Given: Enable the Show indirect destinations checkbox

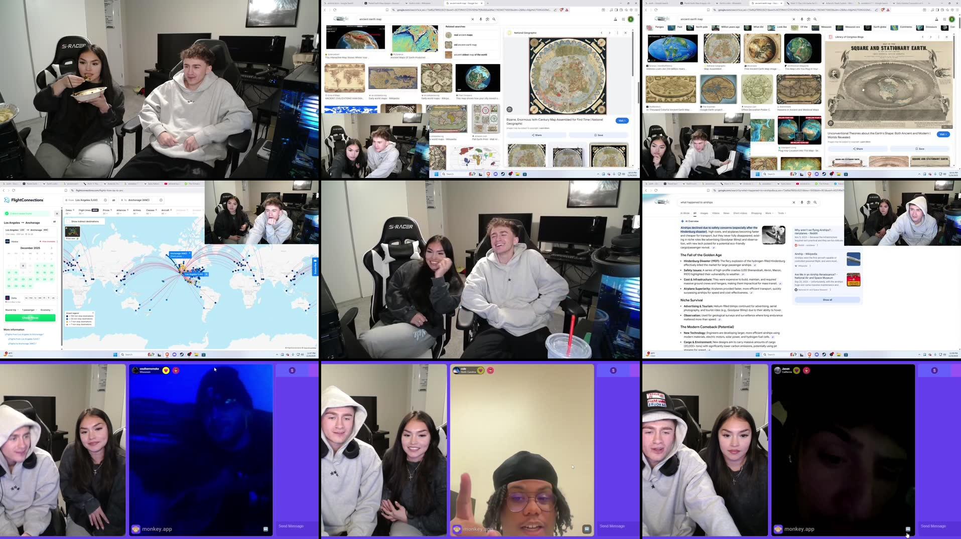Looking at the screenshot, I should (68, 222).
